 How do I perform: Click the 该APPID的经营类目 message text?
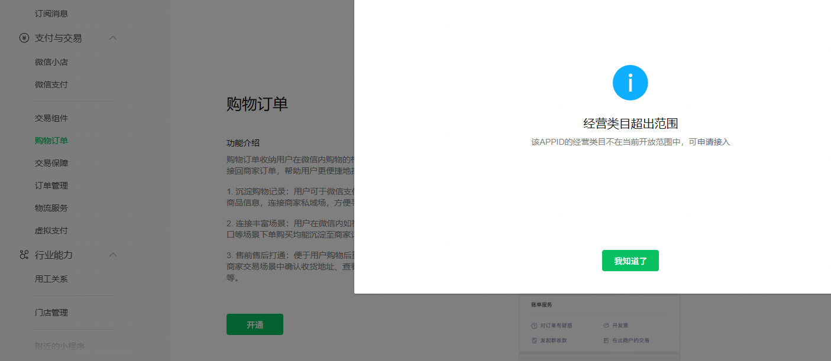click(630, 142)
